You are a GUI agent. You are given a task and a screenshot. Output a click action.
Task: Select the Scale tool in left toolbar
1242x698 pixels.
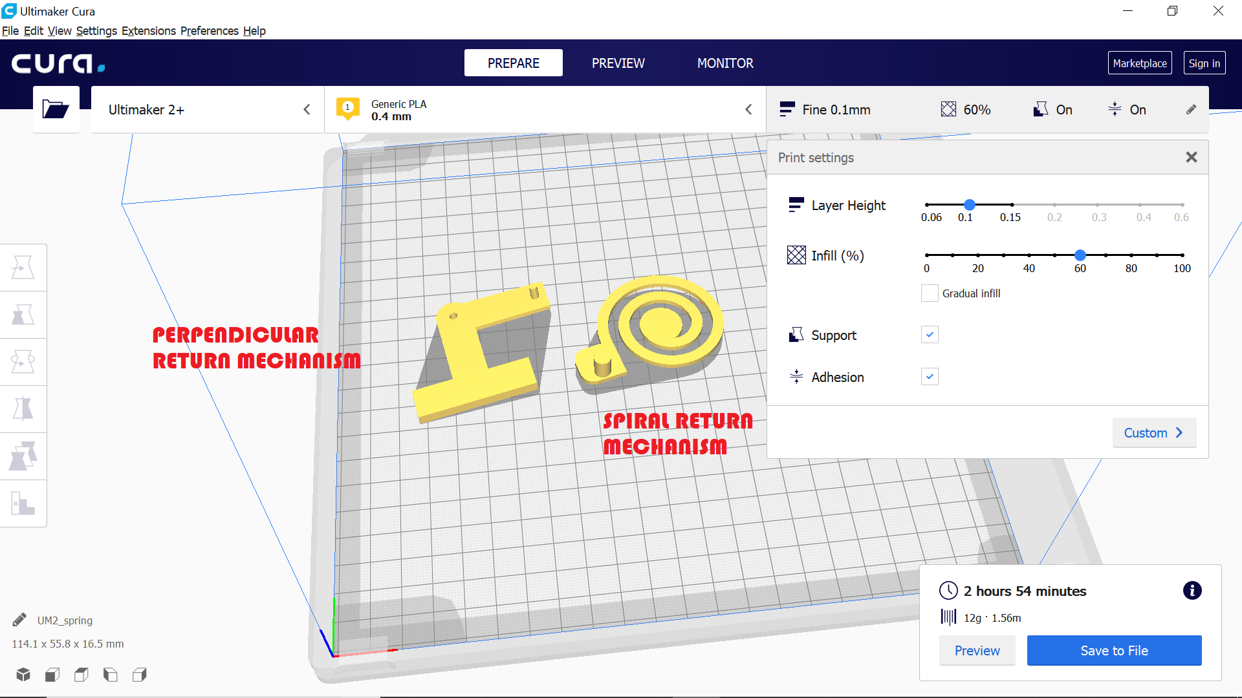click(23, 315)
